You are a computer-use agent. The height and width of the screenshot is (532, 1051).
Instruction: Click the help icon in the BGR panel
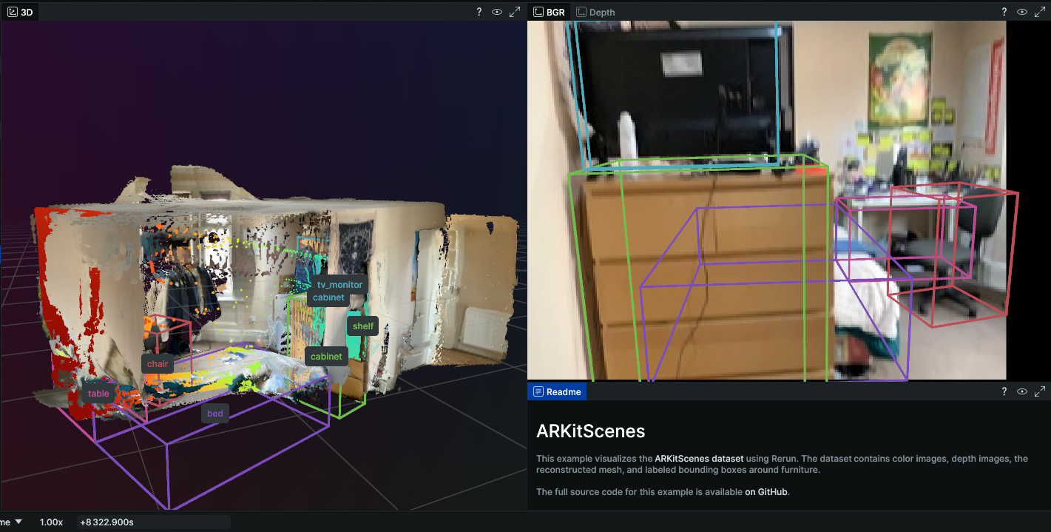point(1004,12)
